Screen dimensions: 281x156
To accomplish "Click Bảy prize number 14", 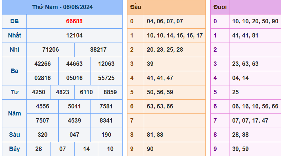I will point(86,149).
